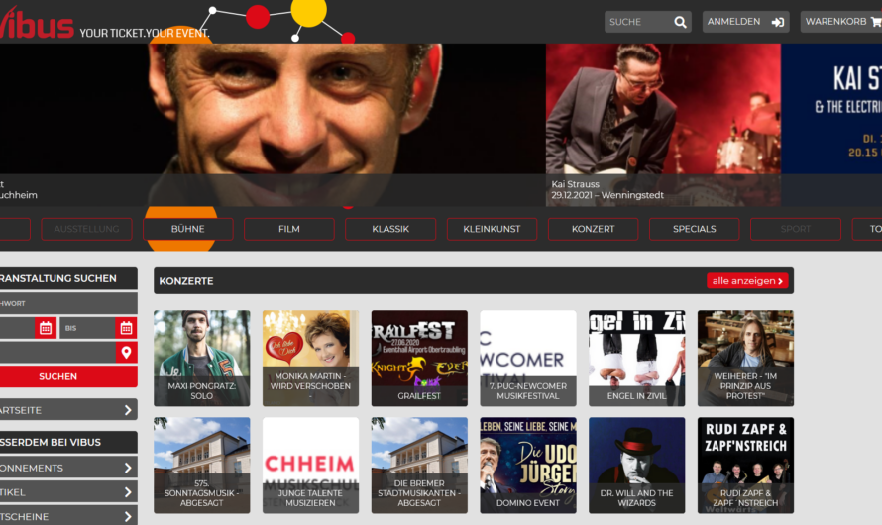Select the Klassik category

(x=390, y=229)
